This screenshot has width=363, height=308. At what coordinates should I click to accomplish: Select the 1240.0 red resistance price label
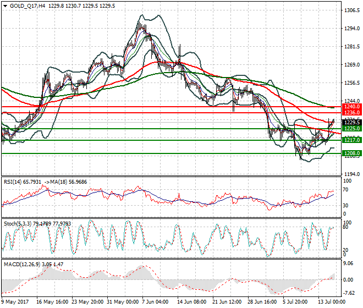click(352, 107)
